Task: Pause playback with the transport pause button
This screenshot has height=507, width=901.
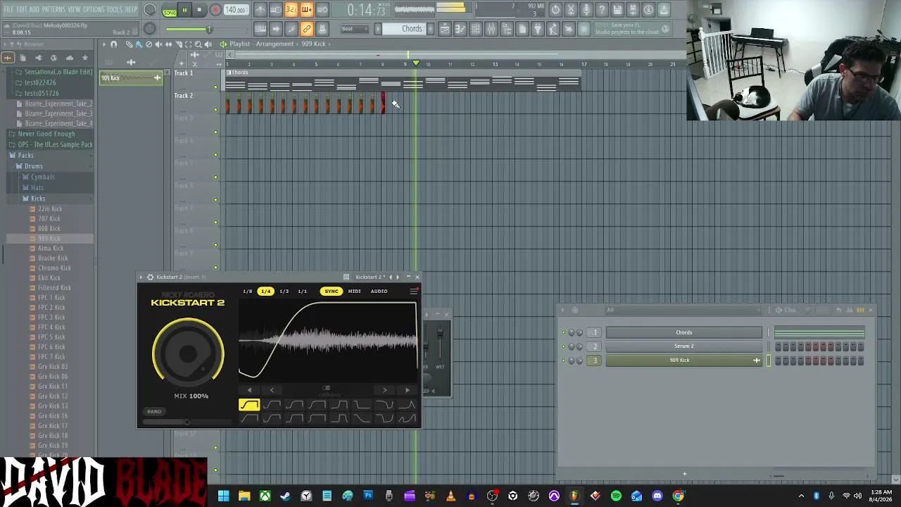Action: [x=184, y=10]
